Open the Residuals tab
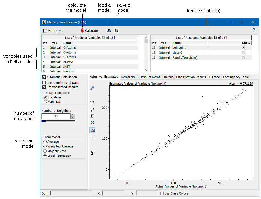This screenshot has height=199, width=261. click(x=128, y=77)
